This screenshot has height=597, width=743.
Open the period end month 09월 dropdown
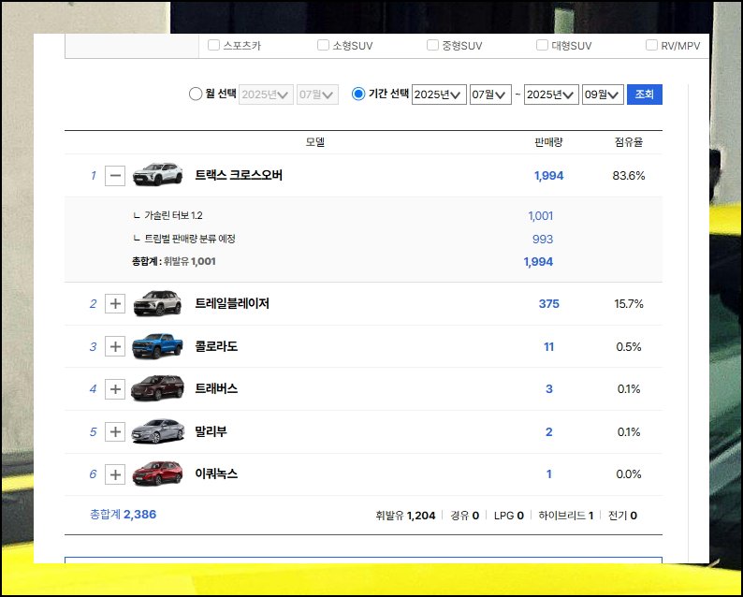[x=603, y=95]
